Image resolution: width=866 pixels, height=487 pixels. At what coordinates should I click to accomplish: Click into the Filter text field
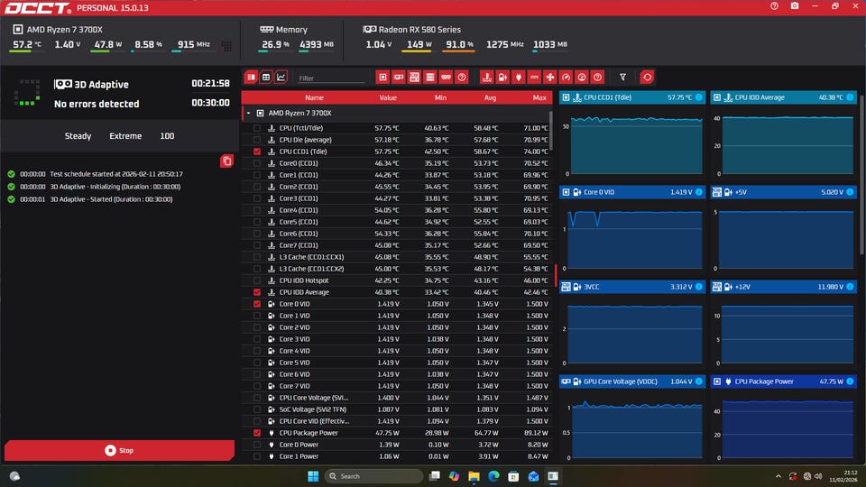(331, 78)
